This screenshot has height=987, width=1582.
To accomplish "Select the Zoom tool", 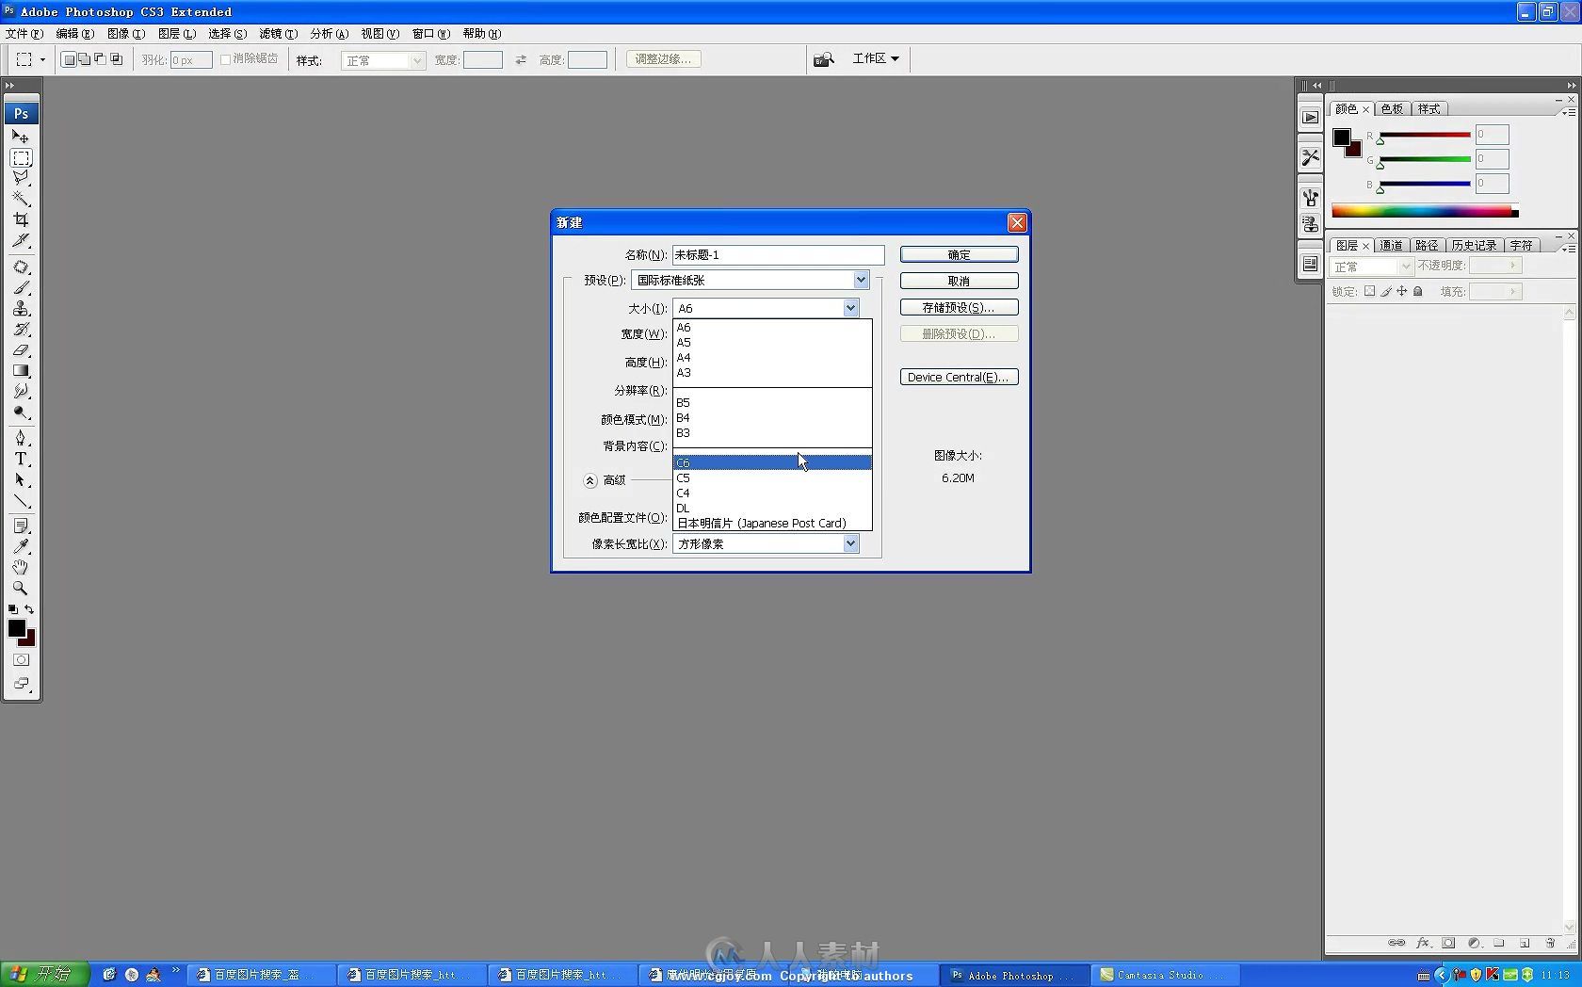I will coord(21,588).
